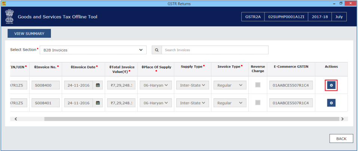358x151 pixels.
Task: Click Invoice Date field in S008401 row
Action: (78, 103)
